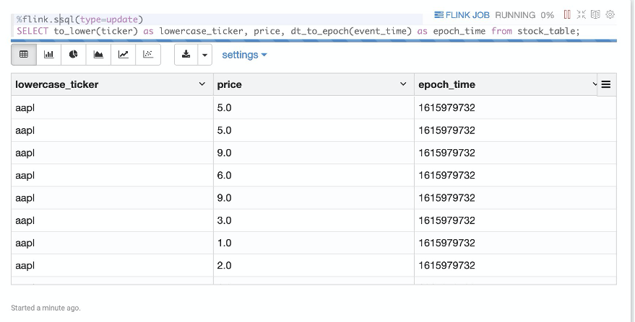Click the RUNNING status label
This screenshot has height=322, width=635.
coord(515,15)
